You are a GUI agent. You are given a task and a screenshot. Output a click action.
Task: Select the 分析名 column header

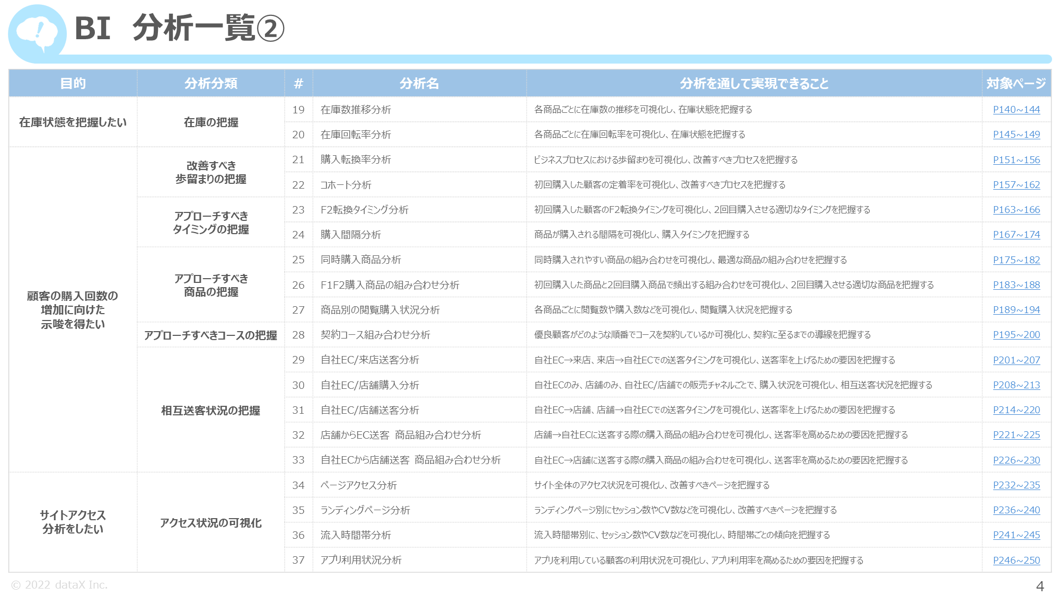click(419, 83)
